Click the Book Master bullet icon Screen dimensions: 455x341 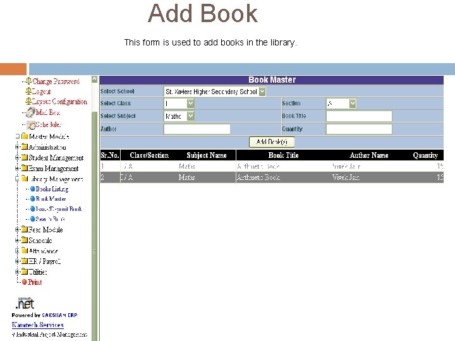32,199
